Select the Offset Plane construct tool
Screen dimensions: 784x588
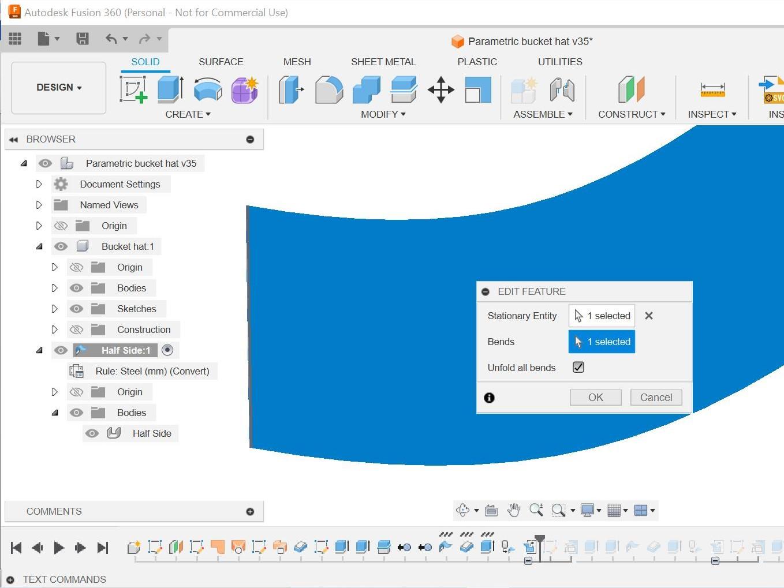point(632,89)
